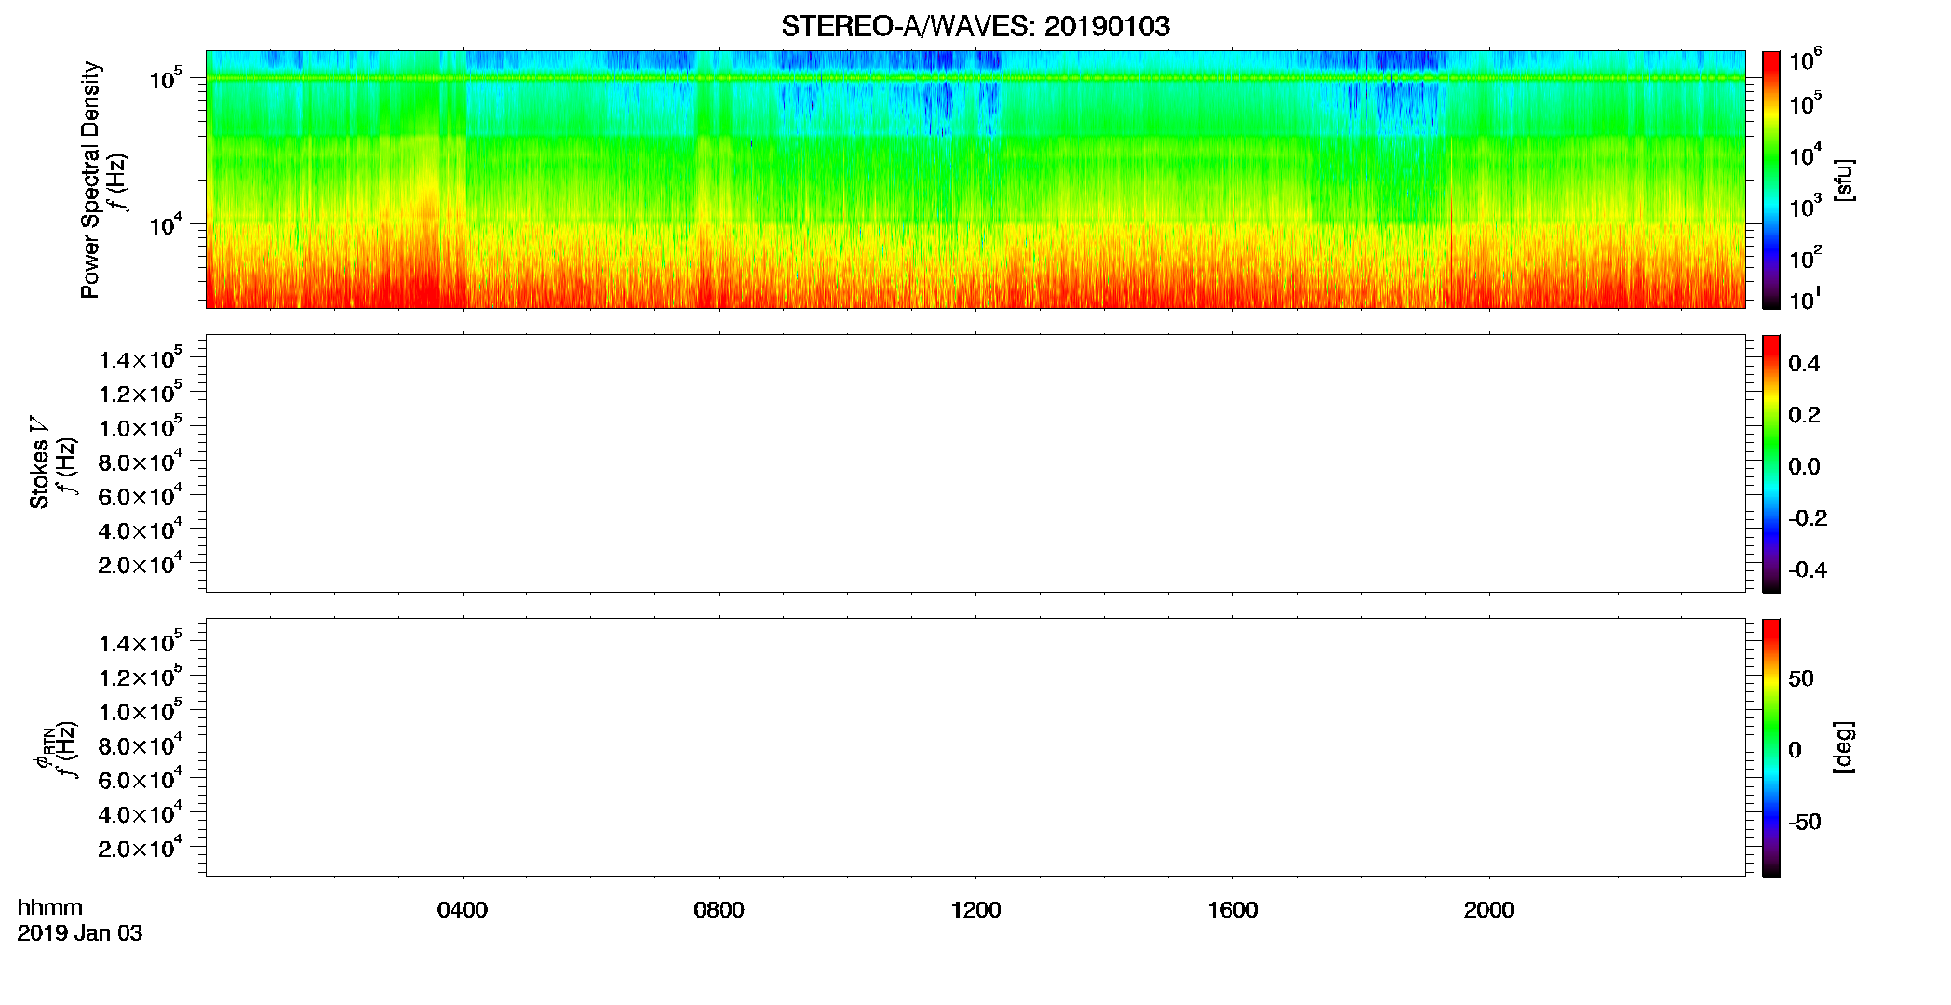Click the [deg] colorbar unit label
The width and height of the screenshot is (1951, 1005).
pyautogui.click(x=1844, y=747)
